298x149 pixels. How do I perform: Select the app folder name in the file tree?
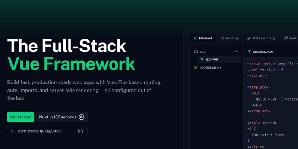(203, 51)
